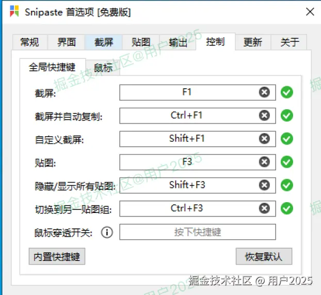Click the Snipaste logo in title bar

[14, 11]
